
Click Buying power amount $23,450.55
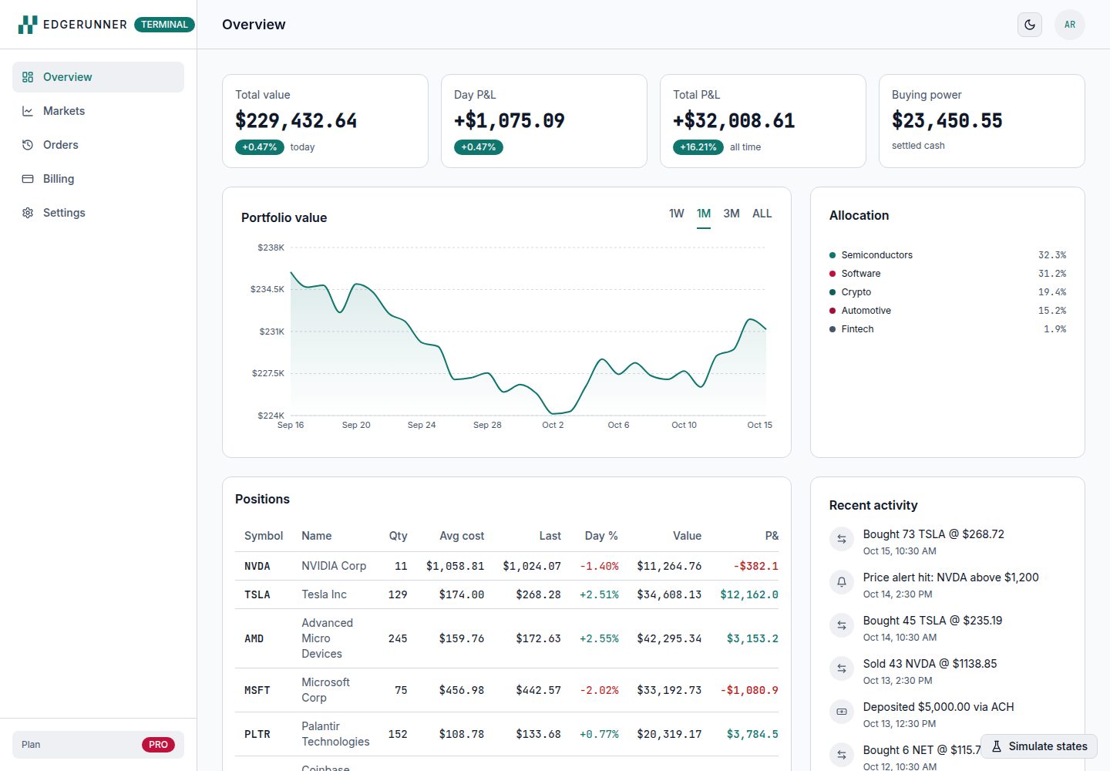947,120
